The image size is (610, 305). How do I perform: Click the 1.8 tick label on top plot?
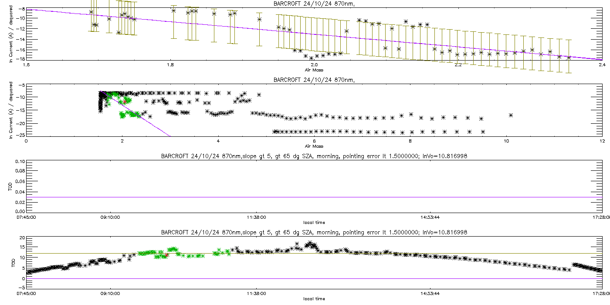tap(170, 65)
